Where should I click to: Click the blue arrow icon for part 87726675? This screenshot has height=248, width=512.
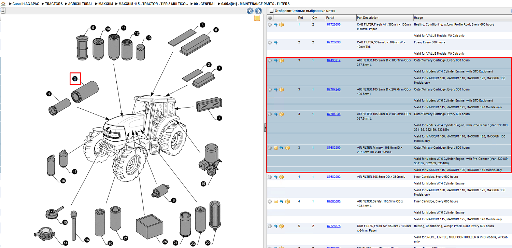276,226
